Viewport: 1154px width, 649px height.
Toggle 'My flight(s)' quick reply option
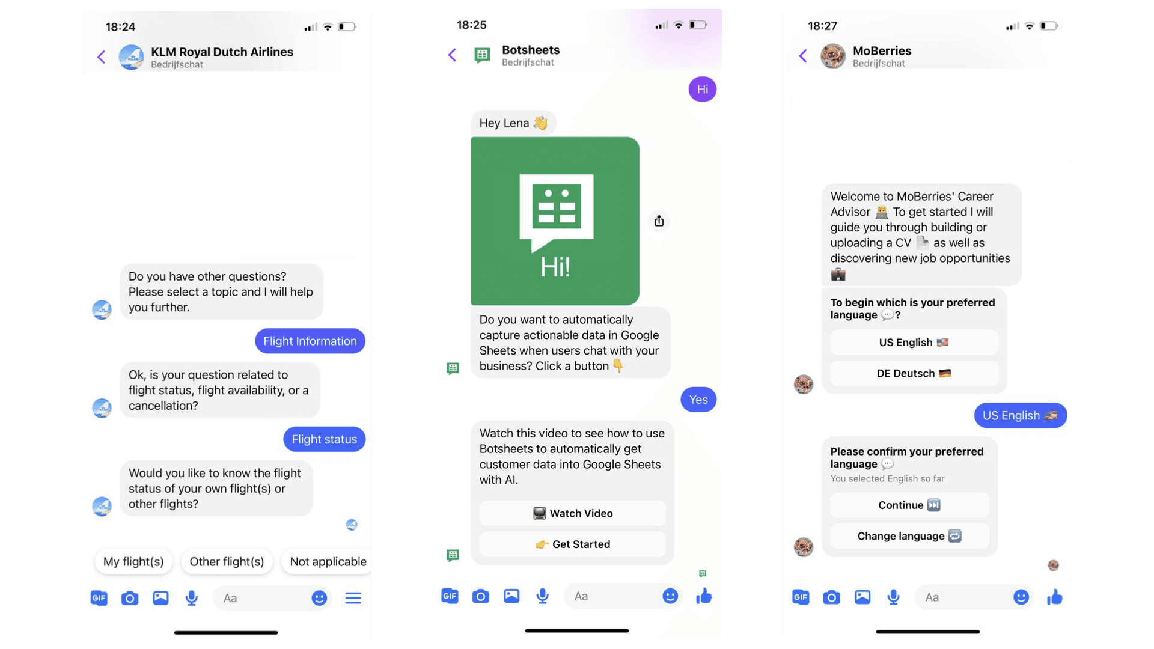134,561
